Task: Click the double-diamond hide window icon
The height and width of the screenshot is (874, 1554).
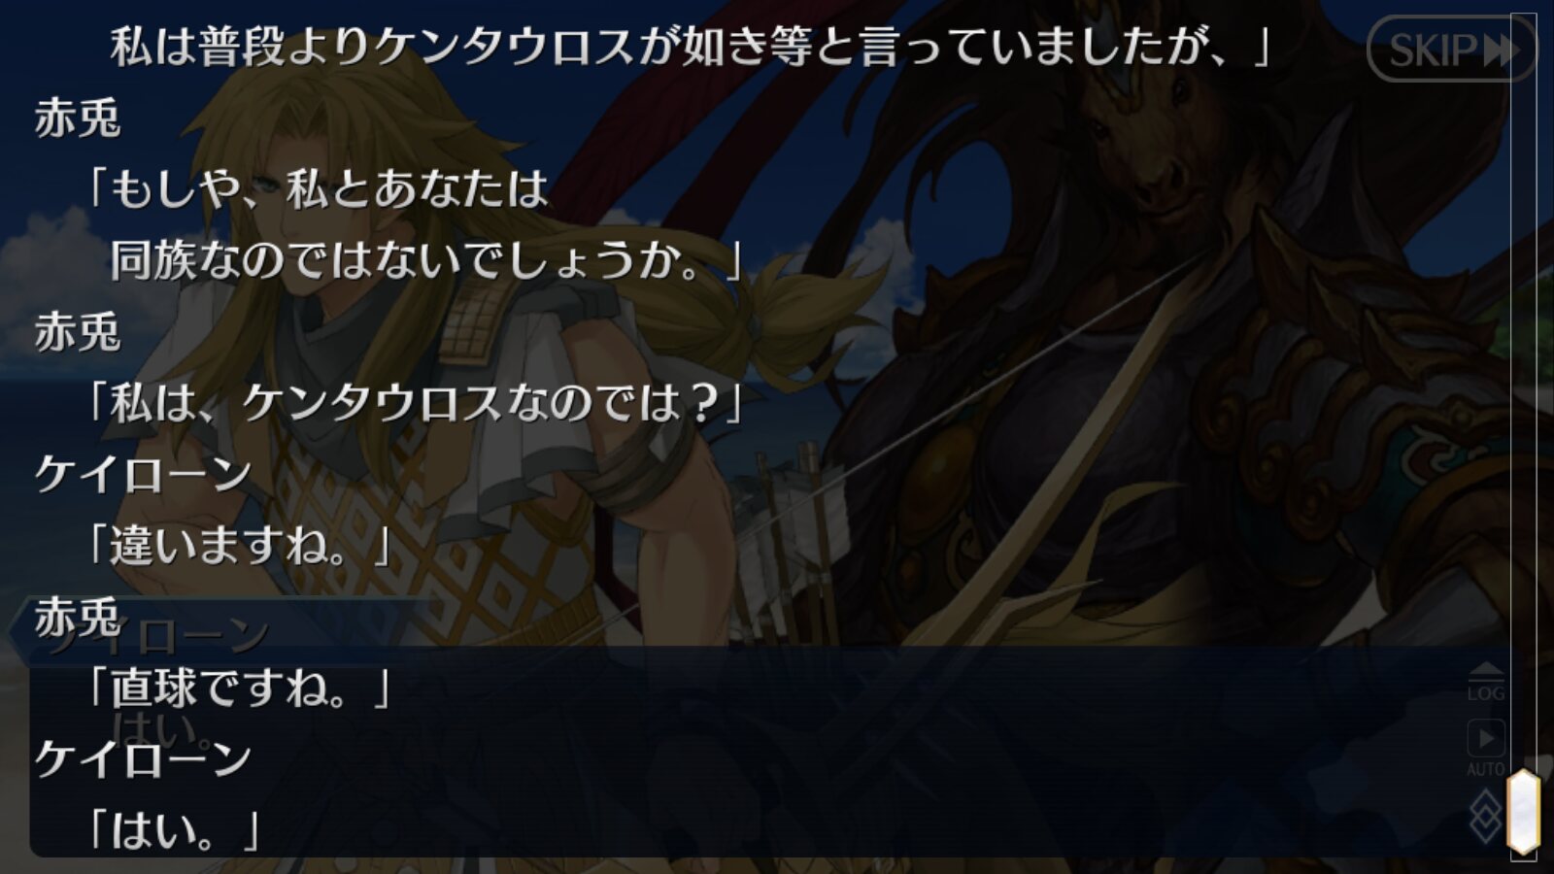Action: click(x=1485, y=815)
